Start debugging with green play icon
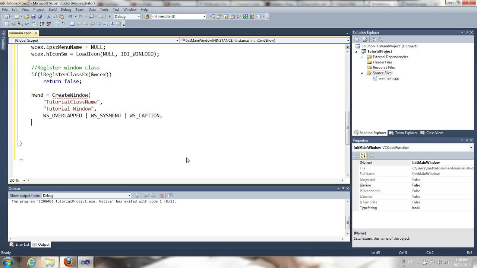477x268 pixels. (x=110, y=16)
